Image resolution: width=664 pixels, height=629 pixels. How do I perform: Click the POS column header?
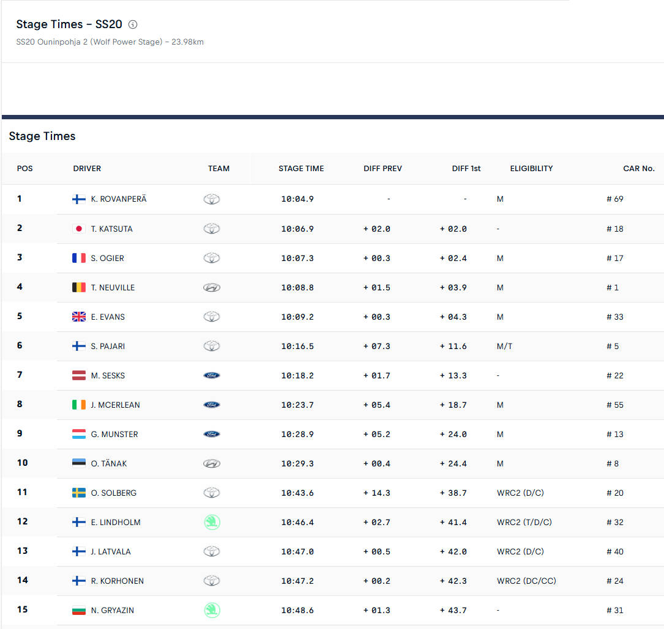tap(25, 168)
